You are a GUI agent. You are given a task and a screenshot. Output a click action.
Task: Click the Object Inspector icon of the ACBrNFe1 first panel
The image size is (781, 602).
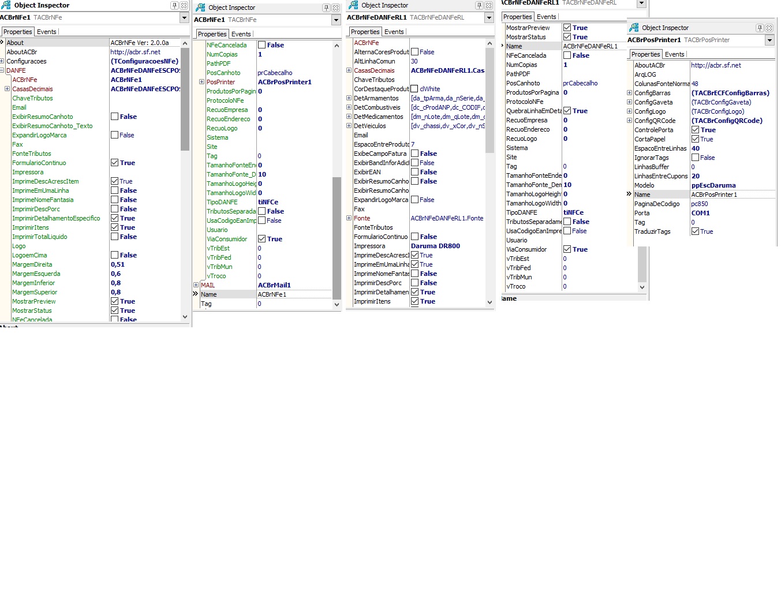coord(6,5)
